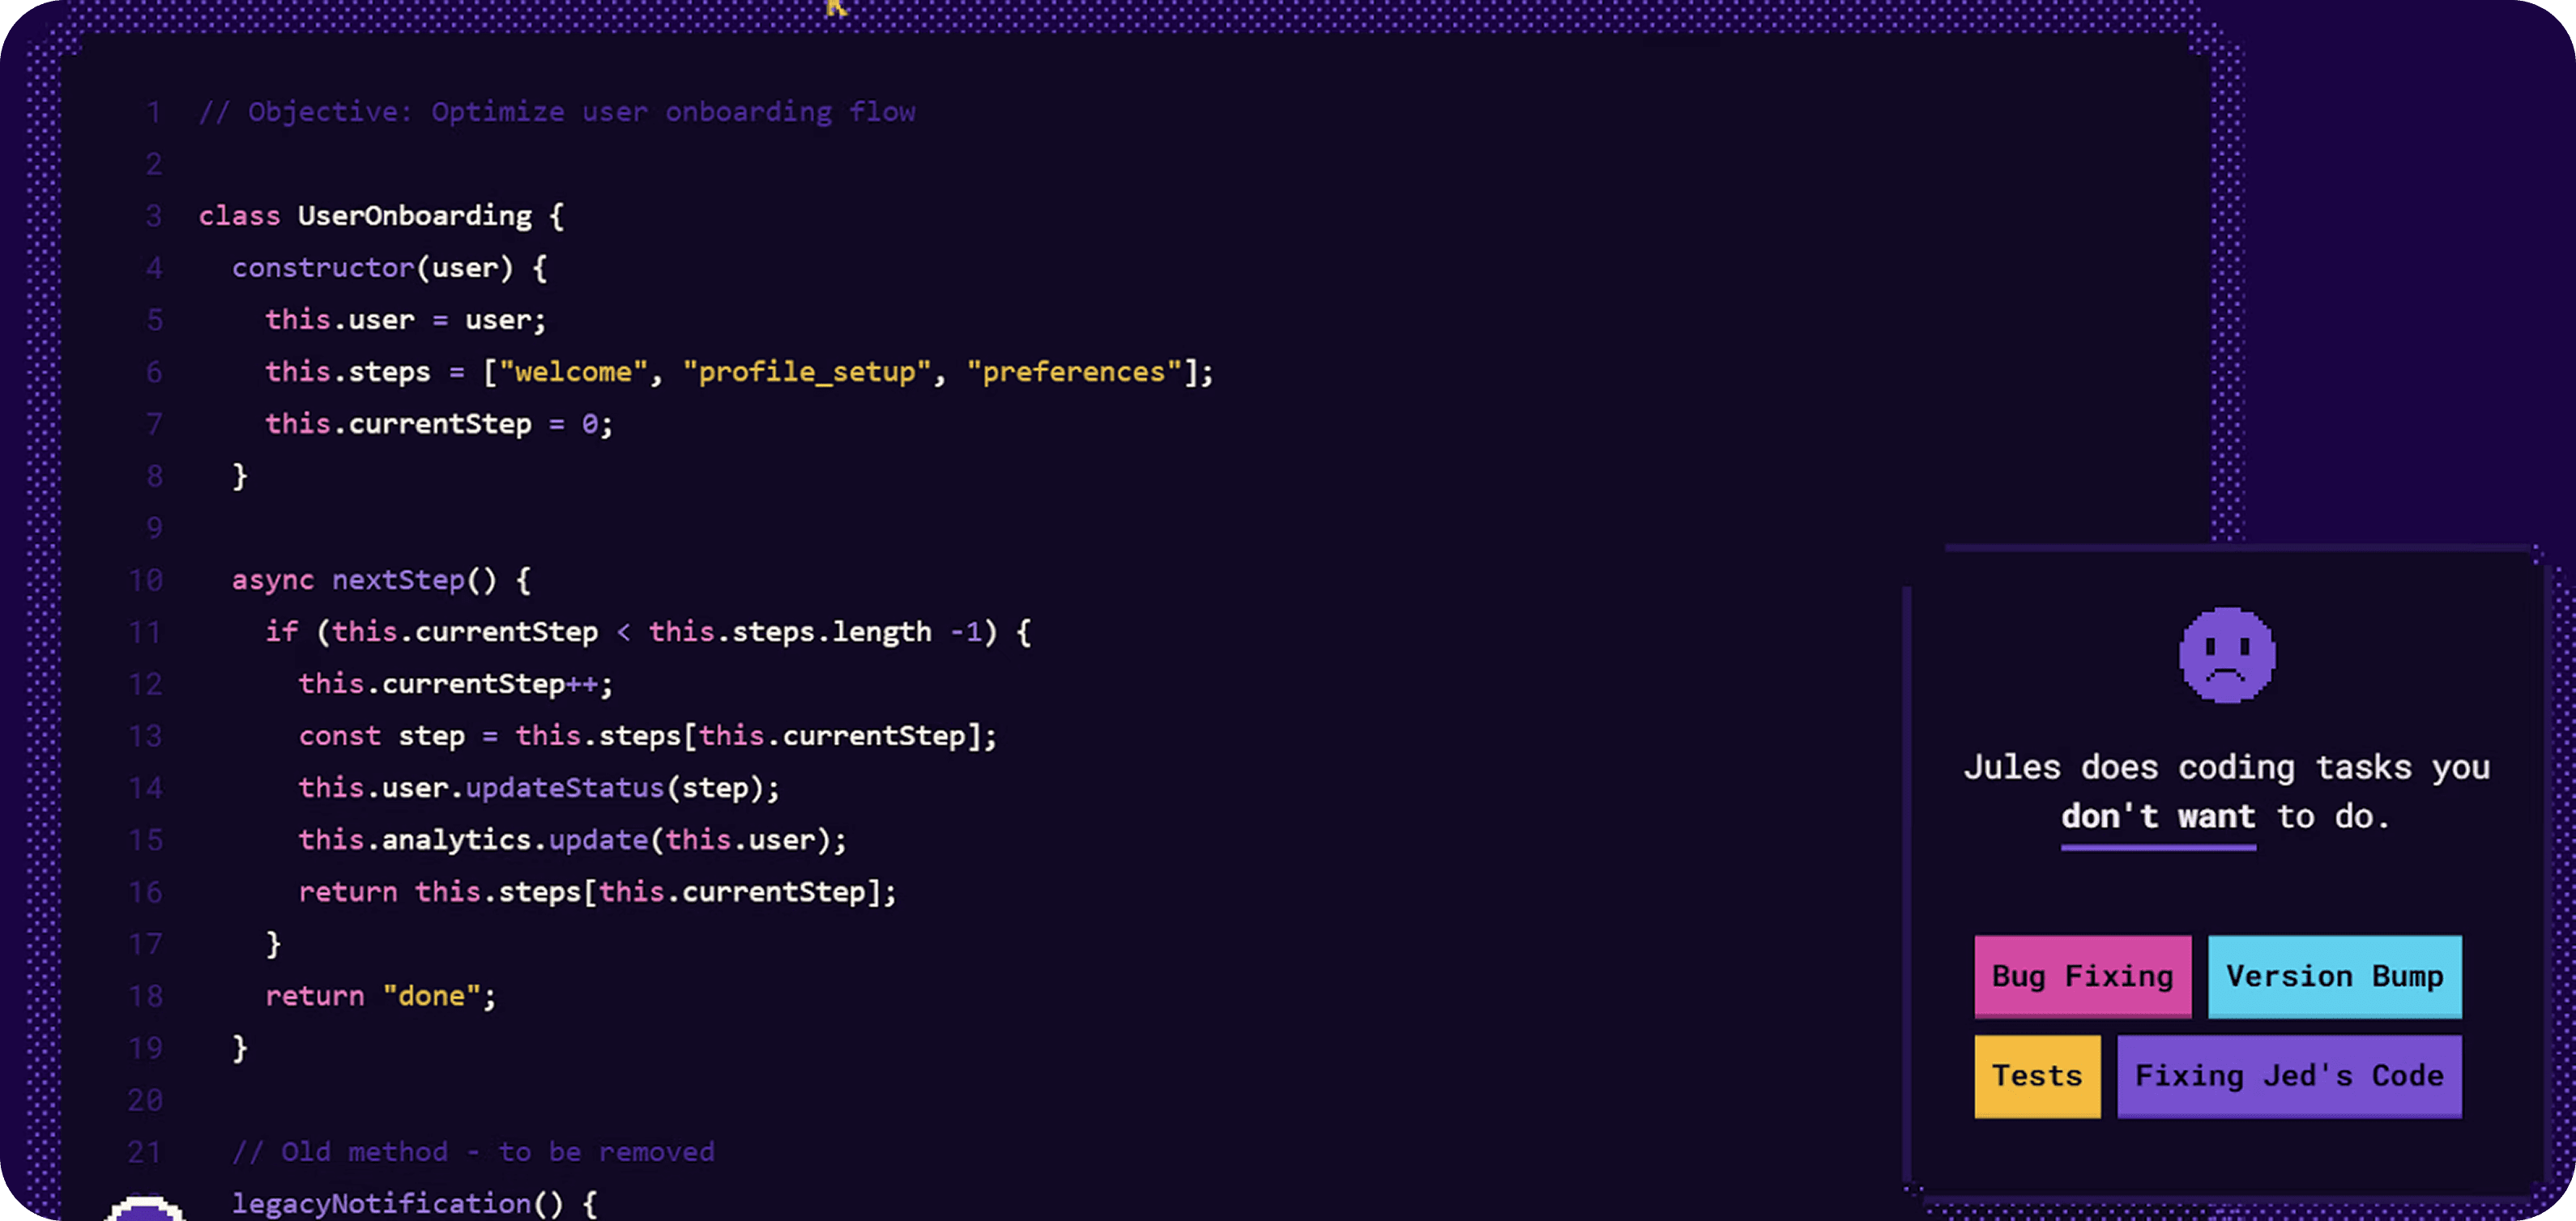Viewport: 2576px width, 1221px height.
Task: Select the Fixing Jed's Code tag
Action: pos(2289,1076)
